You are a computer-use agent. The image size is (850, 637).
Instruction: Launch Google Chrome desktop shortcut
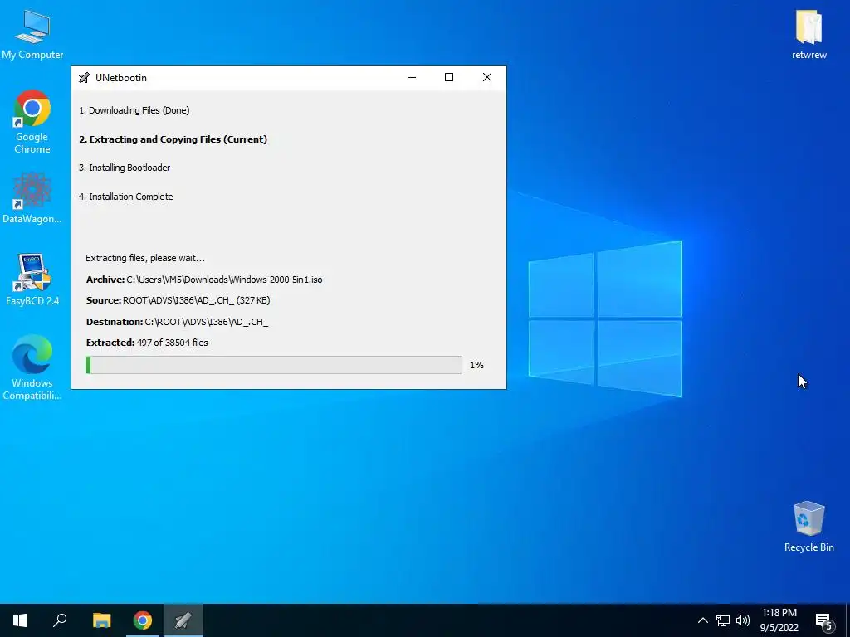(32, 123)
